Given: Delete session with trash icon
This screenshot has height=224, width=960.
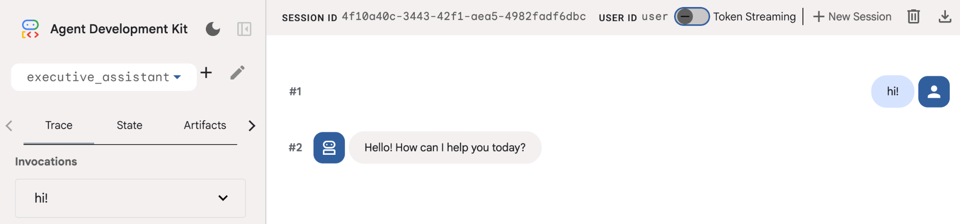Looking at the screenshot, I should coord(913,17).
